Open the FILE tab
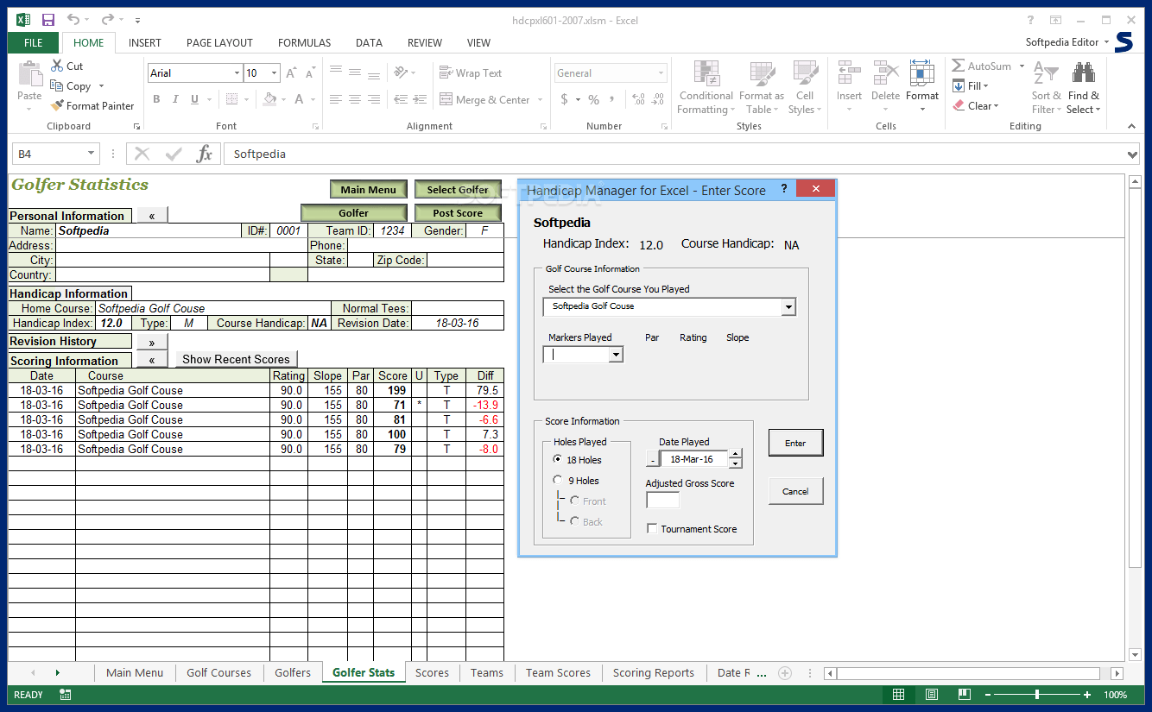This screenshot has width=1152, height=712. point(34,42)
